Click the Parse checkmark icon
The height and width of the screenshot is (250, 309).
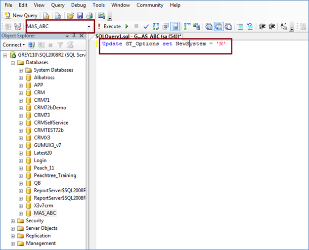click(146, 26)
